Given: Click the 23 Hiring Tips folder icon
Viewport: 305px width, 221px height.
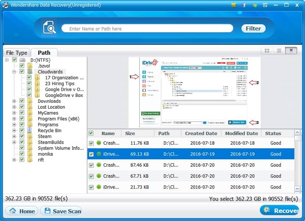Looking at the screenshot, I should point(37,83).
